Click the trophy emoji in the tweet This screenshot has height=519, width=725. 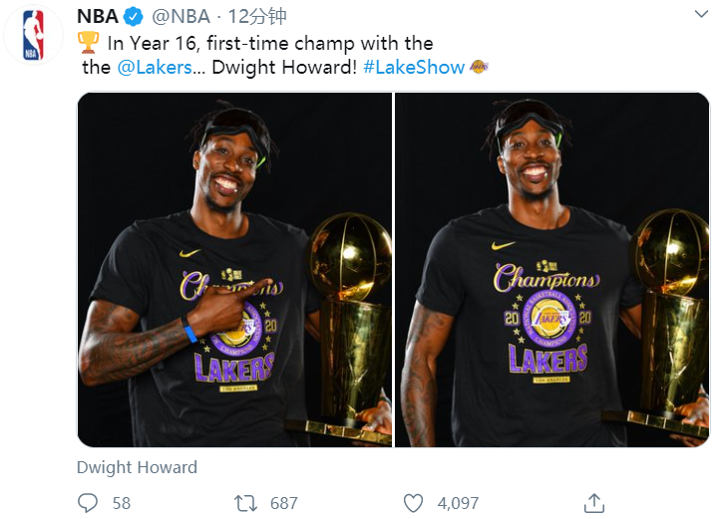88,43
